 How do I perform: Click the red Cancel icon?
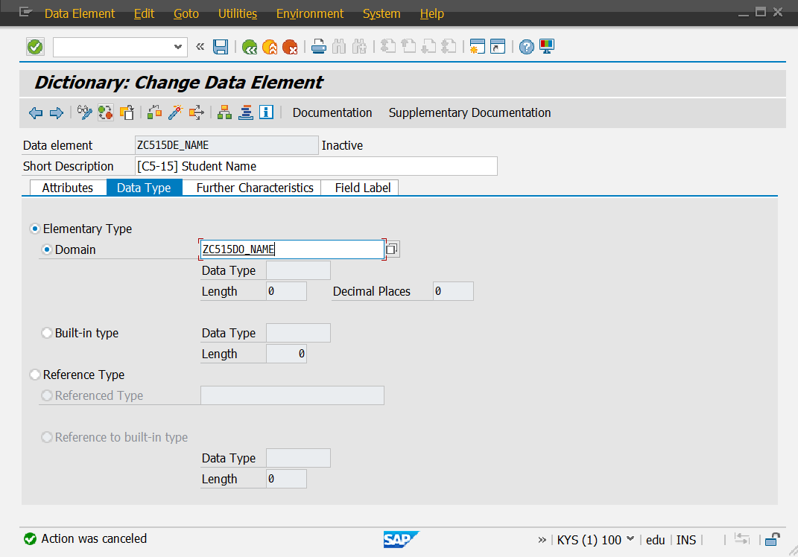[290, 48]
